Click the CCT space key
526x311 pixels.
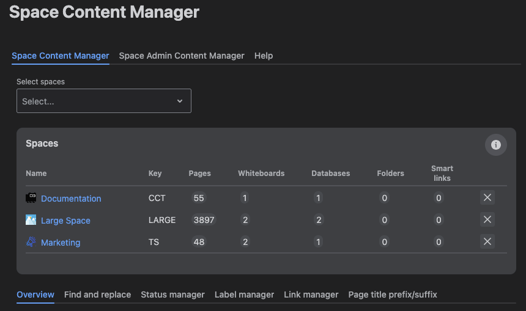tap(157, 198)
